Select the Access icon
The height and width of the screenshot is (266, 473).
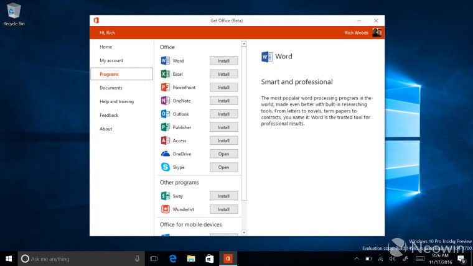pyautogui.click(x=166, y=140)
